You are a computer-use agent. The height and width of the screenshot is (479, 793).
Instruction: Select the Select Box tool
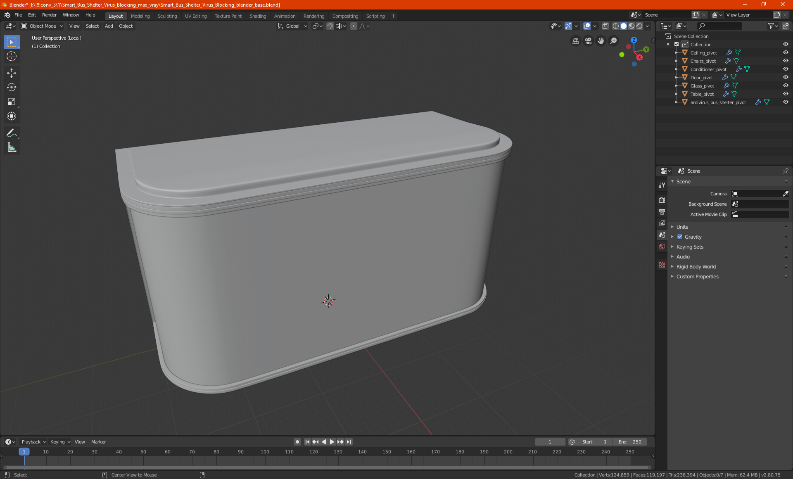click(12, 42)
